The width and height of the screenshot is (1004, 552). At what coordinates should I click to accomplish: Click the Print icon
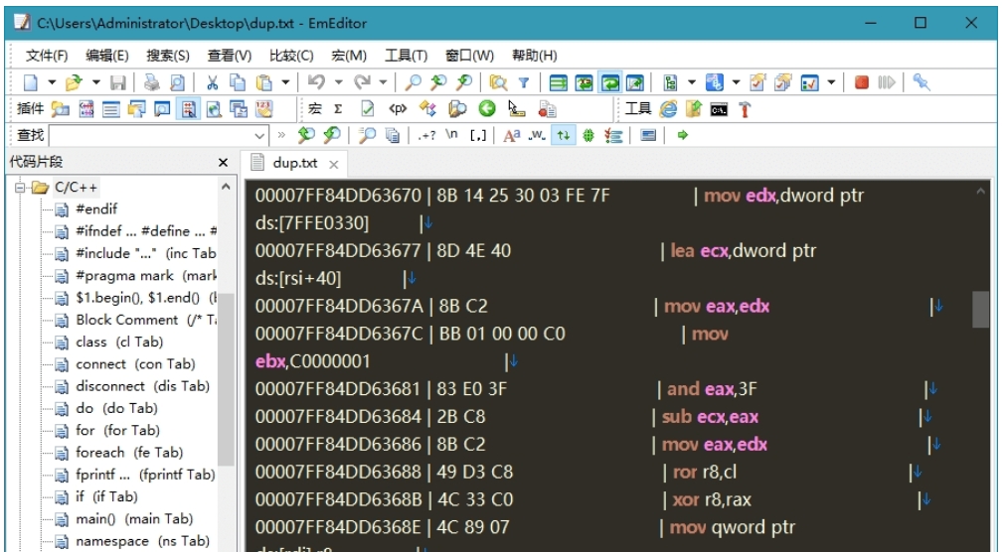pyautogui.click(x=152, y=82)
